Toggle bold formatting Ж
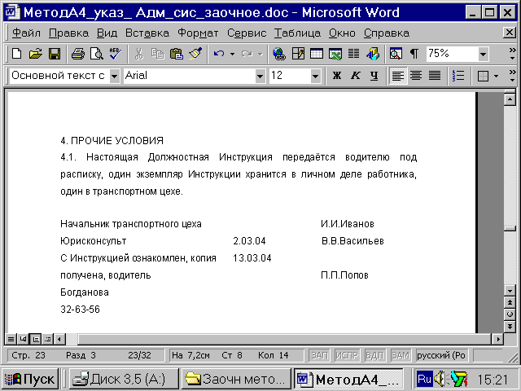 pyautogui.click(x=336, y=76)
